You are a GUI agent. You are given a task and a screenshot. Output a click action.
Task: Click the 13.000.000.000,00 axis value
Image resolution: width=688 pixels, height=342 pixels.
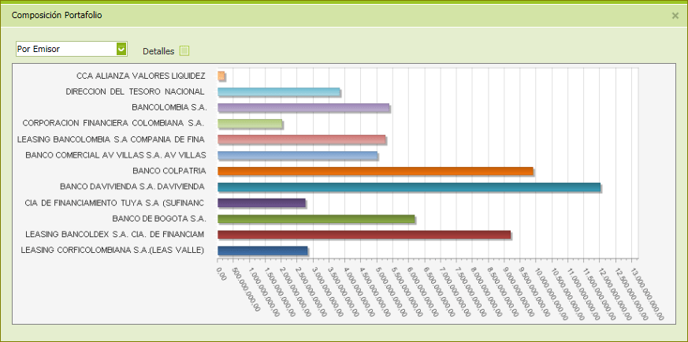pyautogui.click(x=648, y=293)
